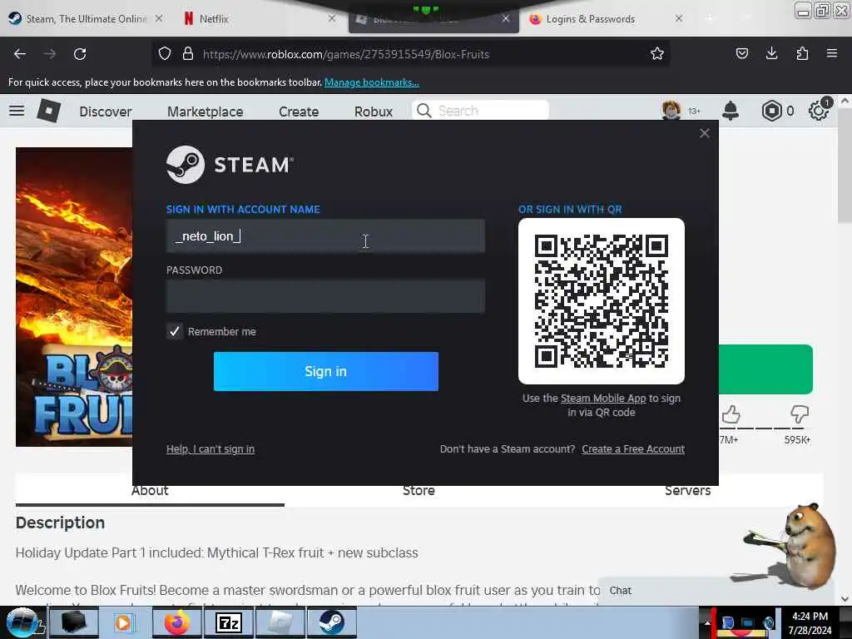This screenshot has width=852, height=639.
Task: Switch to the Steam browser tab
Action: pos(86,18)
